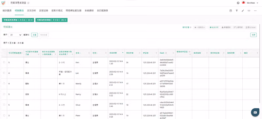
Task: Click the chain link icon
Action: tap(249, 11)
